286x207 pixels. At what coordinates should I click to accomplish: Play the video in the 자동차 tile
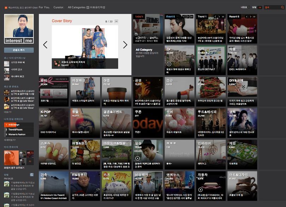pyautogui.click(x=201, y=190)
